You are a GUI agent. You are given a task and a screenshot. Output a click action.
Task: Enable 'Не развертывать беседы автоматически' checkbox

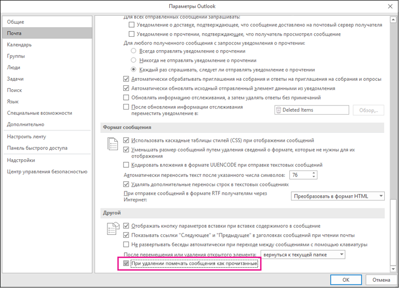tap(126, 245)
